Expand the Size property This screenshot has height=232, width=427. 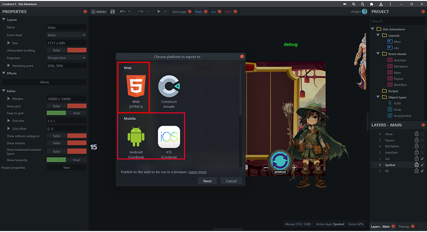tap(9, 43)
